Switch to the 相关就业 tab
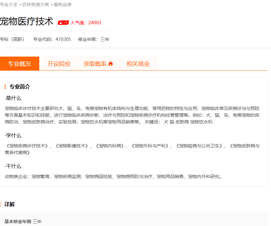The height and width of the screenshot is (226, 271). click(138, 64)
